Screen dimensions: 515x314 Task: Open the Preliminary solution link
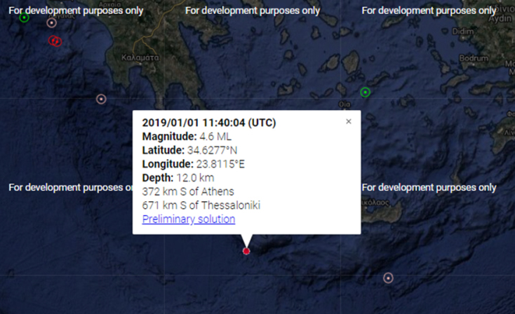point(189,219)
